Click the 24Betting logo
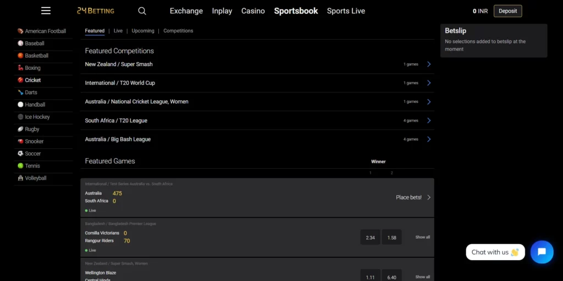This screenshot has height=281, width=563. coord(96,11)
